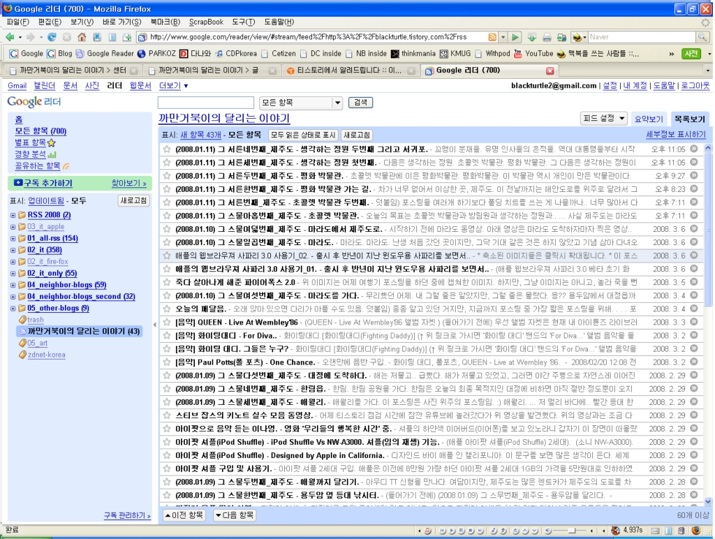Open the YouTube bookmark in bookmarks bar
Screen dimensions: 715x539
[534, 53]
